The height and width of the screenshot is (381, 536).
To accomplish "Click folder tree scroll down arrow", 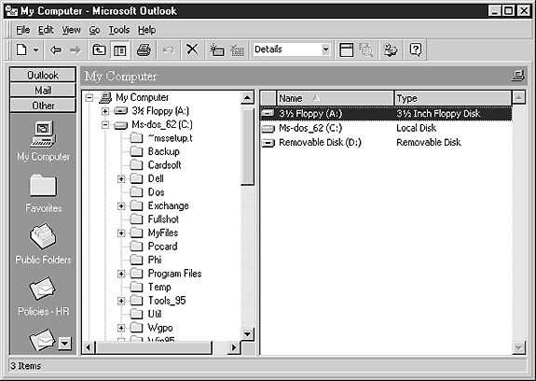I will pyautogui.click(x=247, y=333).
